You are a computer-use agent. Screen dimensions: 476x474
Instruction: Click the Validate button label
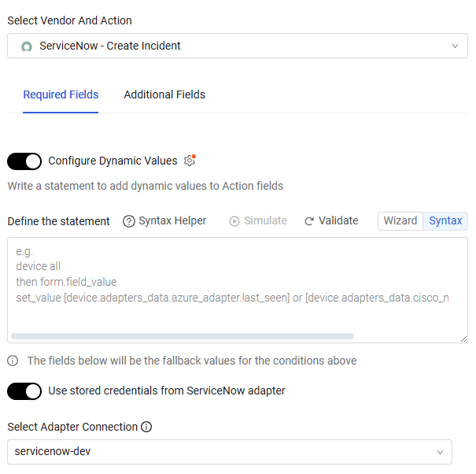click(338, 220)
